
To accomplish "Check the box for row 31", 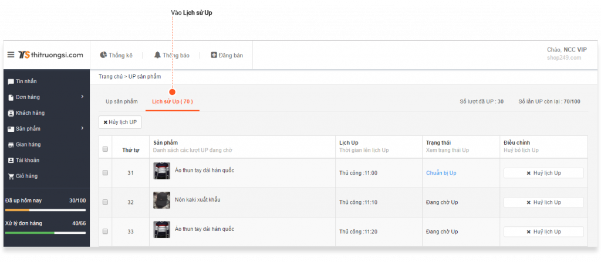I will [106, 173].
